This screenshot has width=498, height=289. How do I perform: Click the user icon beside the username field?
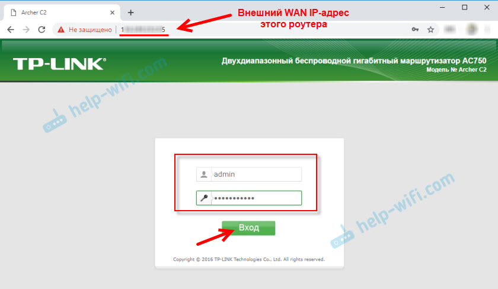(204, 174)
